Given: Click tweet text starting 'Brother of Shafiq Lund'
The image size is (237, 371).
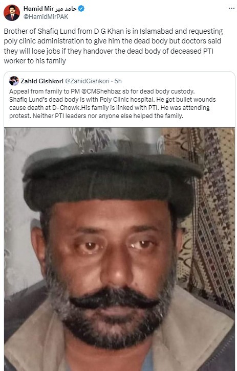Looking at the screenshot, I should click(x=113, y=46).
